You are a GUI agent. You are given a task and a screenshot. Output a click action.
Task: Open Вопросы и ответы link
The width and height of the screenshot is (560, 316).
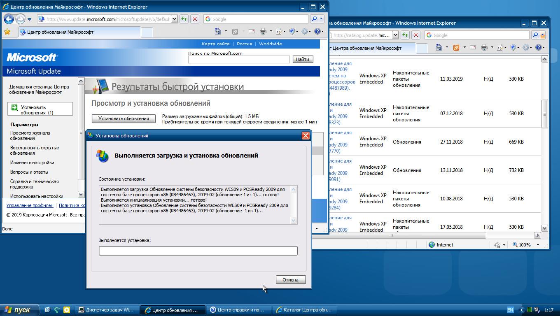(29, 172)
